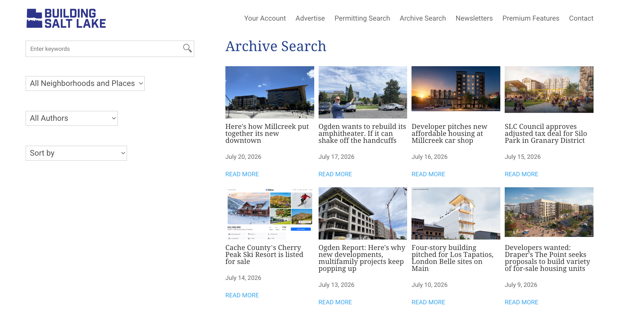Open the Ogden amphitheater article thumbnail
The image size is (634, 313).
coord(363,92)
